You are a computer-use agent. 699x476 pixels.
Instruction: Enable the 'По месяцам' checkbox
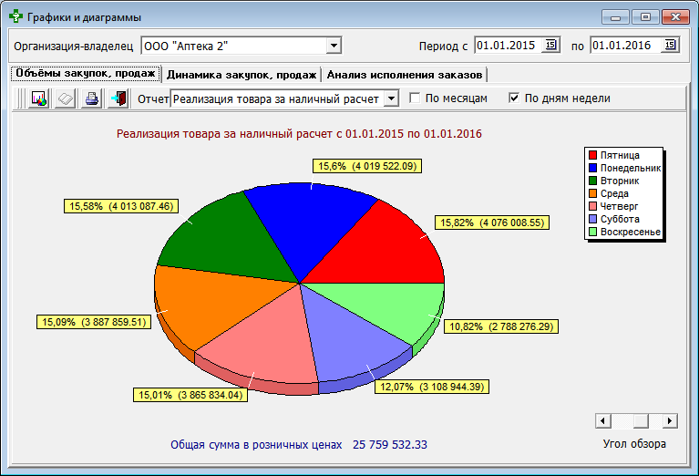[415, 98]
